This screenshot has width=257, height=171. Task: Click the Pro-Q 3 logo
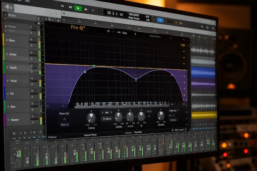[78, 27]
